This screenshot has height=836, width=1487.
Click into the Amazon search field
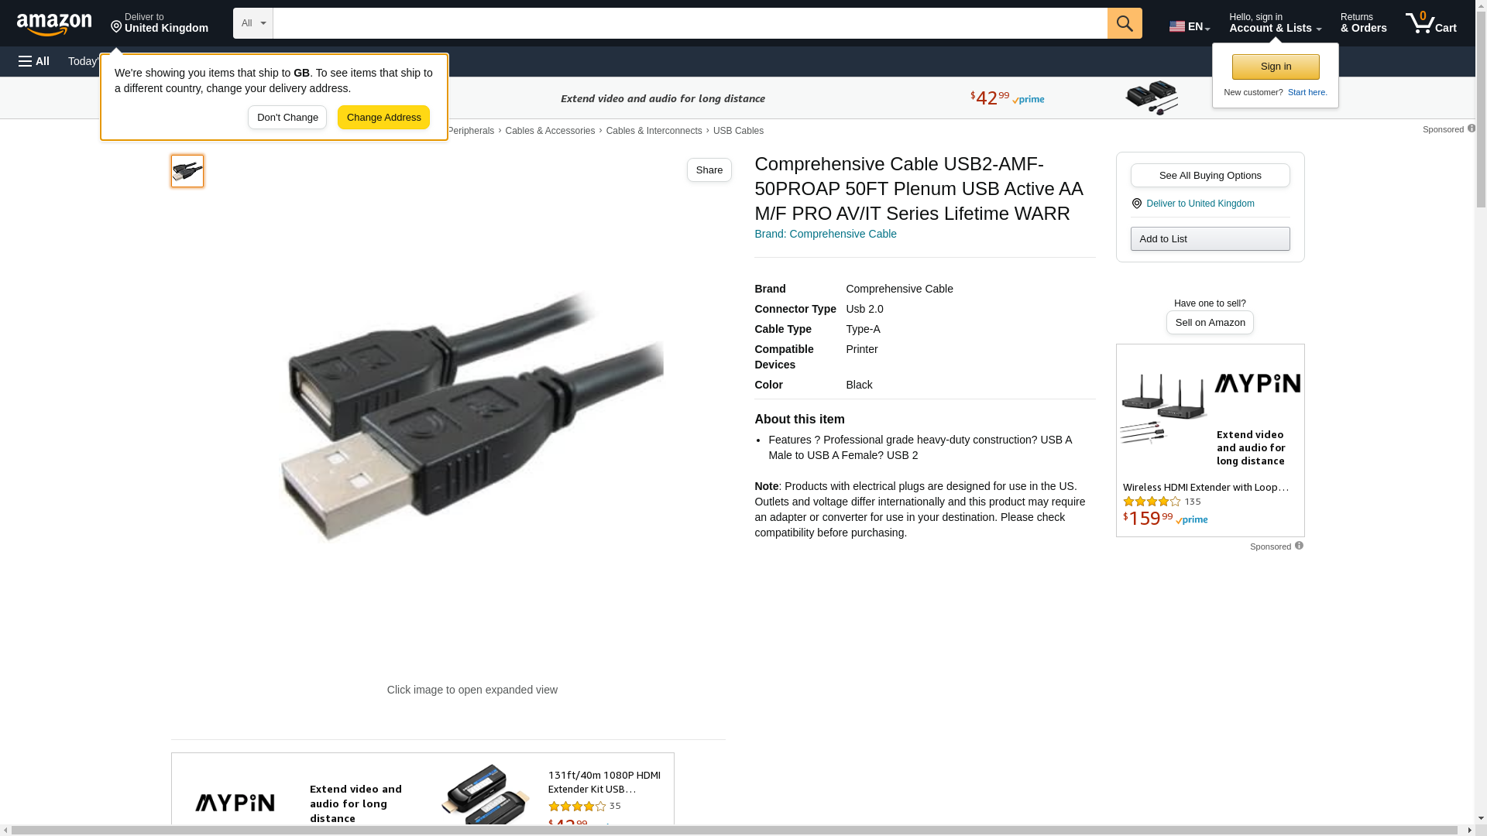click(x=690, y=23)
